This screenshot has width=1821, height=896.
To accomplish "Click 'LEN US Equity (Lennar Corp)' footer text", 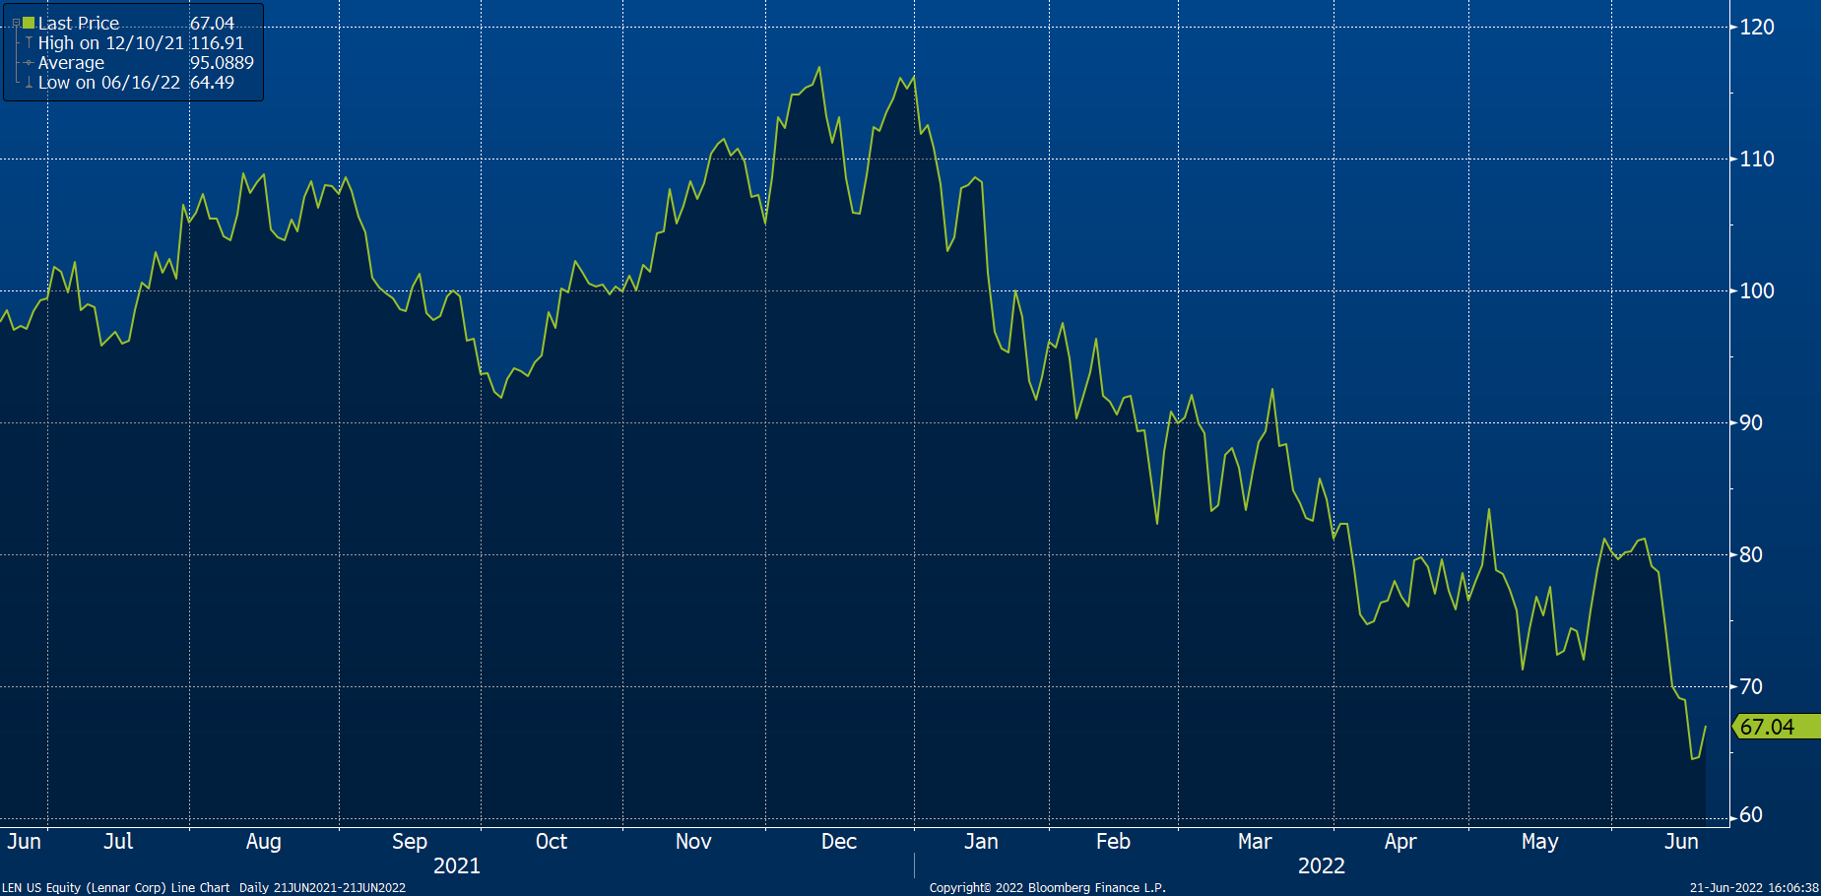I will pyautogui.click(x=84, y=887).
